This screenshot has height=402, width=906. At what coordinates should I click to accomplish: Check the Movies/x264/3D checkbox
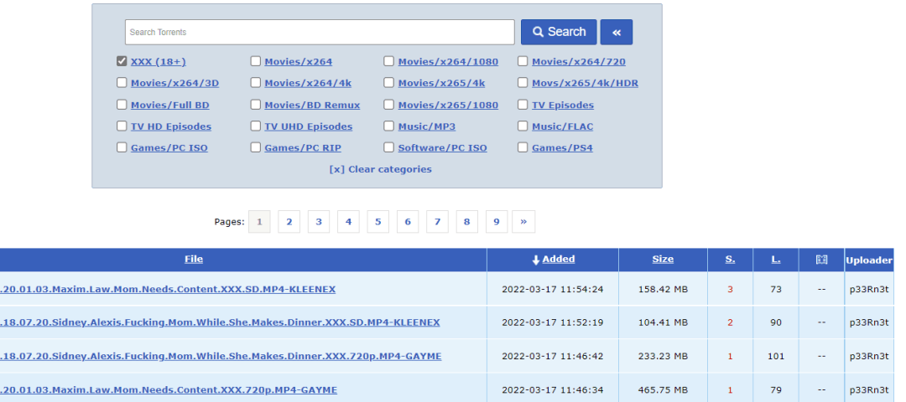pyautogui.click(x=122, y=82)
